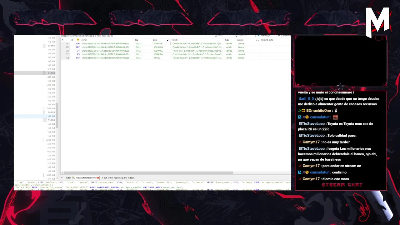Click the impound_data column header

(x=274, y=40)
